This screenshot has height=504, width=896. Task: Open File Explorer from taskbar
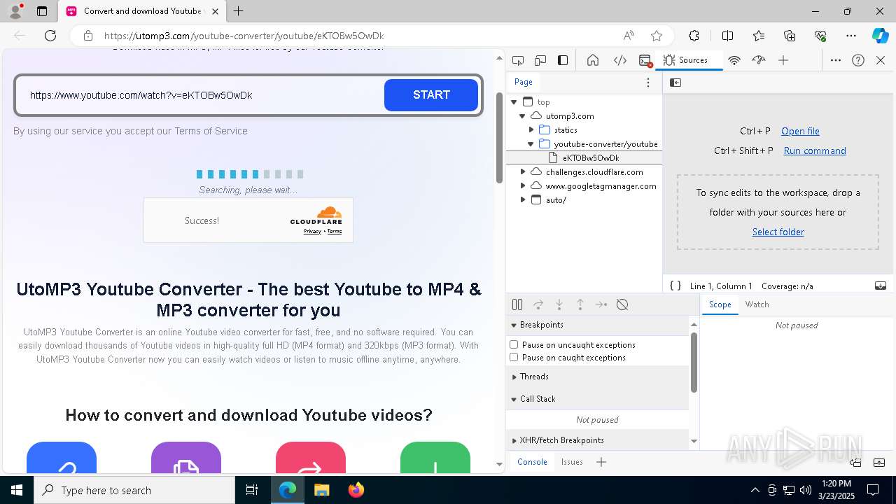tap(321, 490)
